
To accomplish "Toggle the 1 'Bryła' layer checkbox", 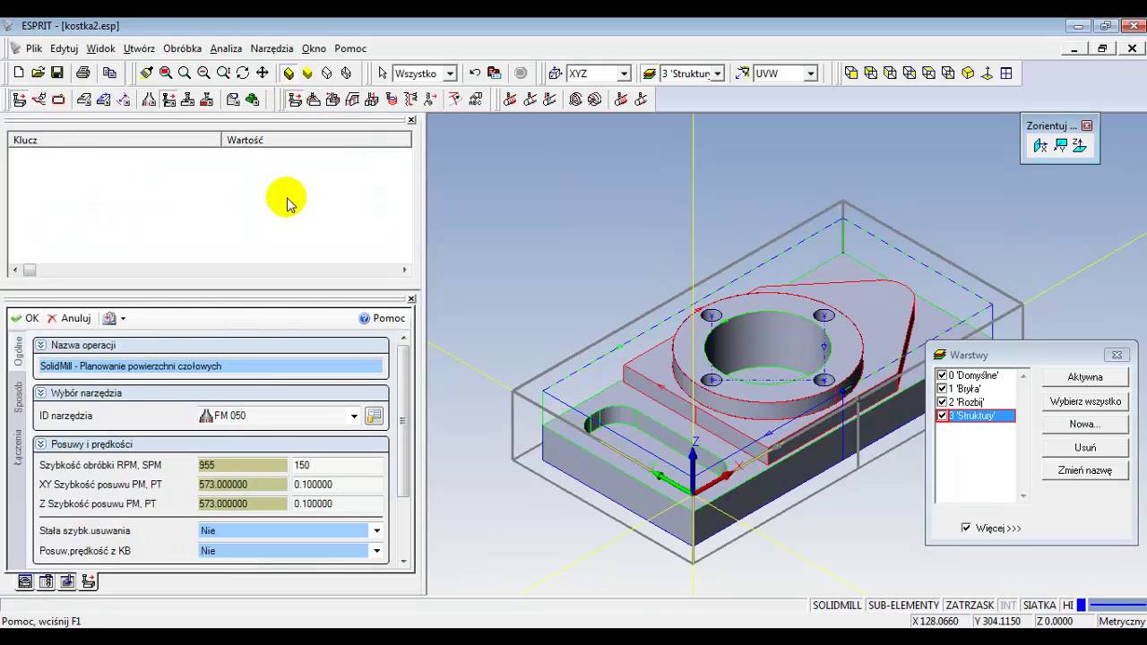I will click(x=942, y=389).
